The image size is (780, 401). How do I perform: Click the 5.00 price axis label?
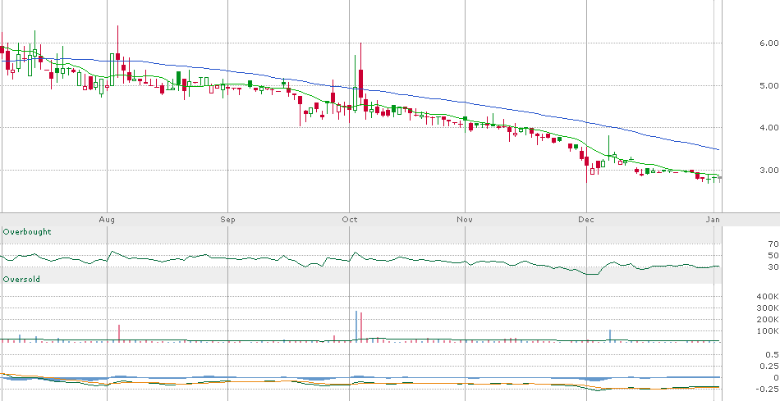[x=769, y=85]
